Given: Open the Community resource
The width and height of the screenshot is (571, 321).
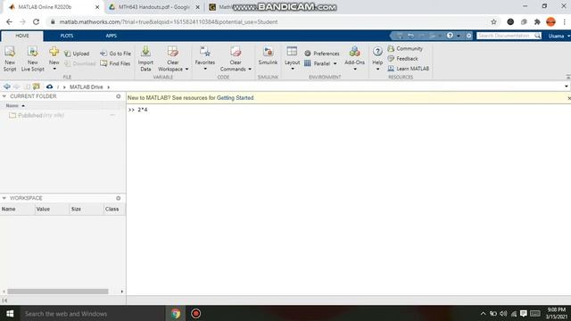Looking at the screenshot, I should point(405,48).
